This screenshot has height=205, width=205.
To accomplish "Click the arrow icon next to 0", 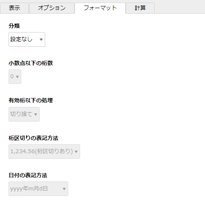I will (x=17, y=77).
